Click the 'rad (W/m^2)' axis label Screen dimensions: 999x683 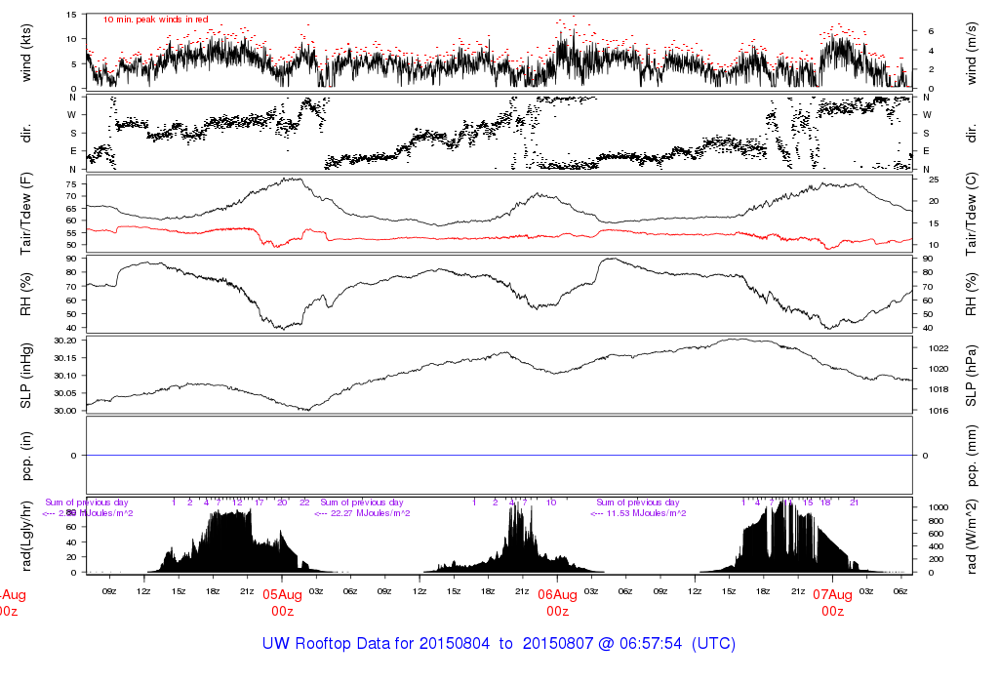tap(971, 536)
